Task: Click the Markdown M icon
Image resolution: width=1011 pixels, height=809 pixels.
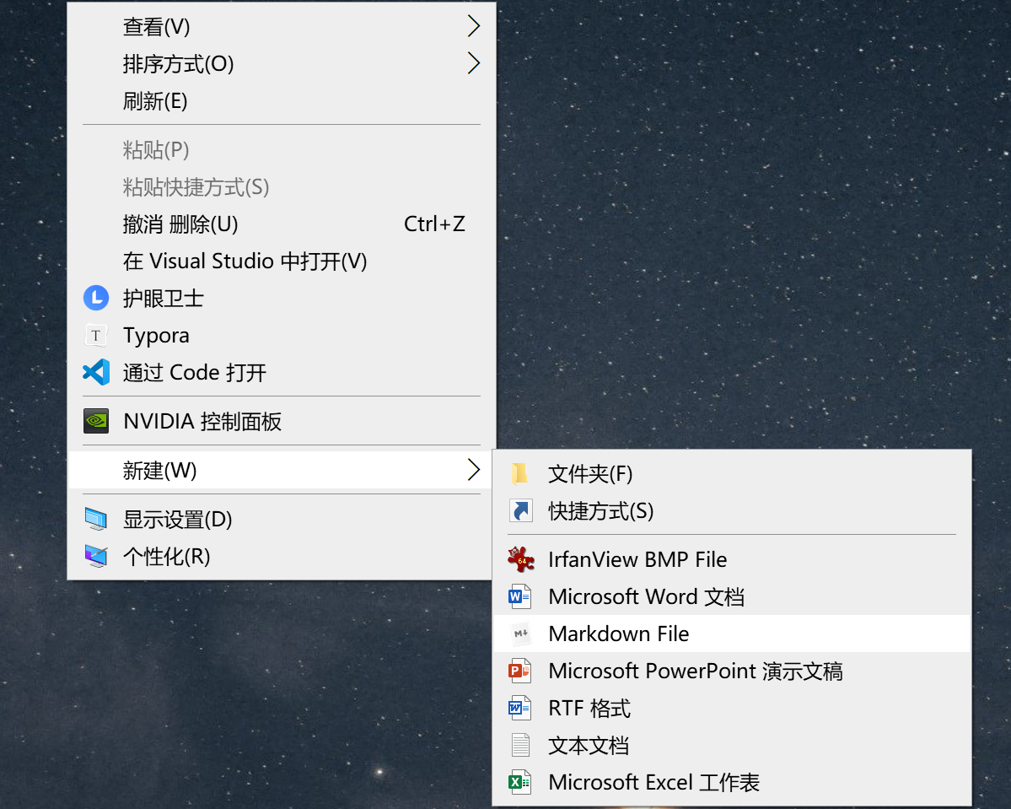Action: pos(520,634)
